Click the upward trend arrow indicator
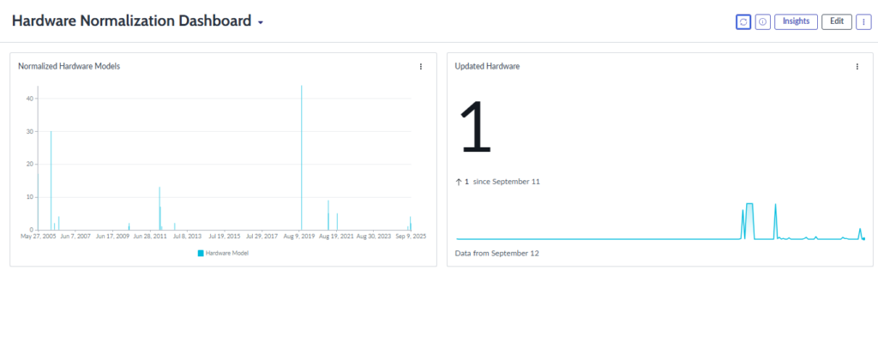The height and width of the screenshot is (354, 878). coord(459,182)
